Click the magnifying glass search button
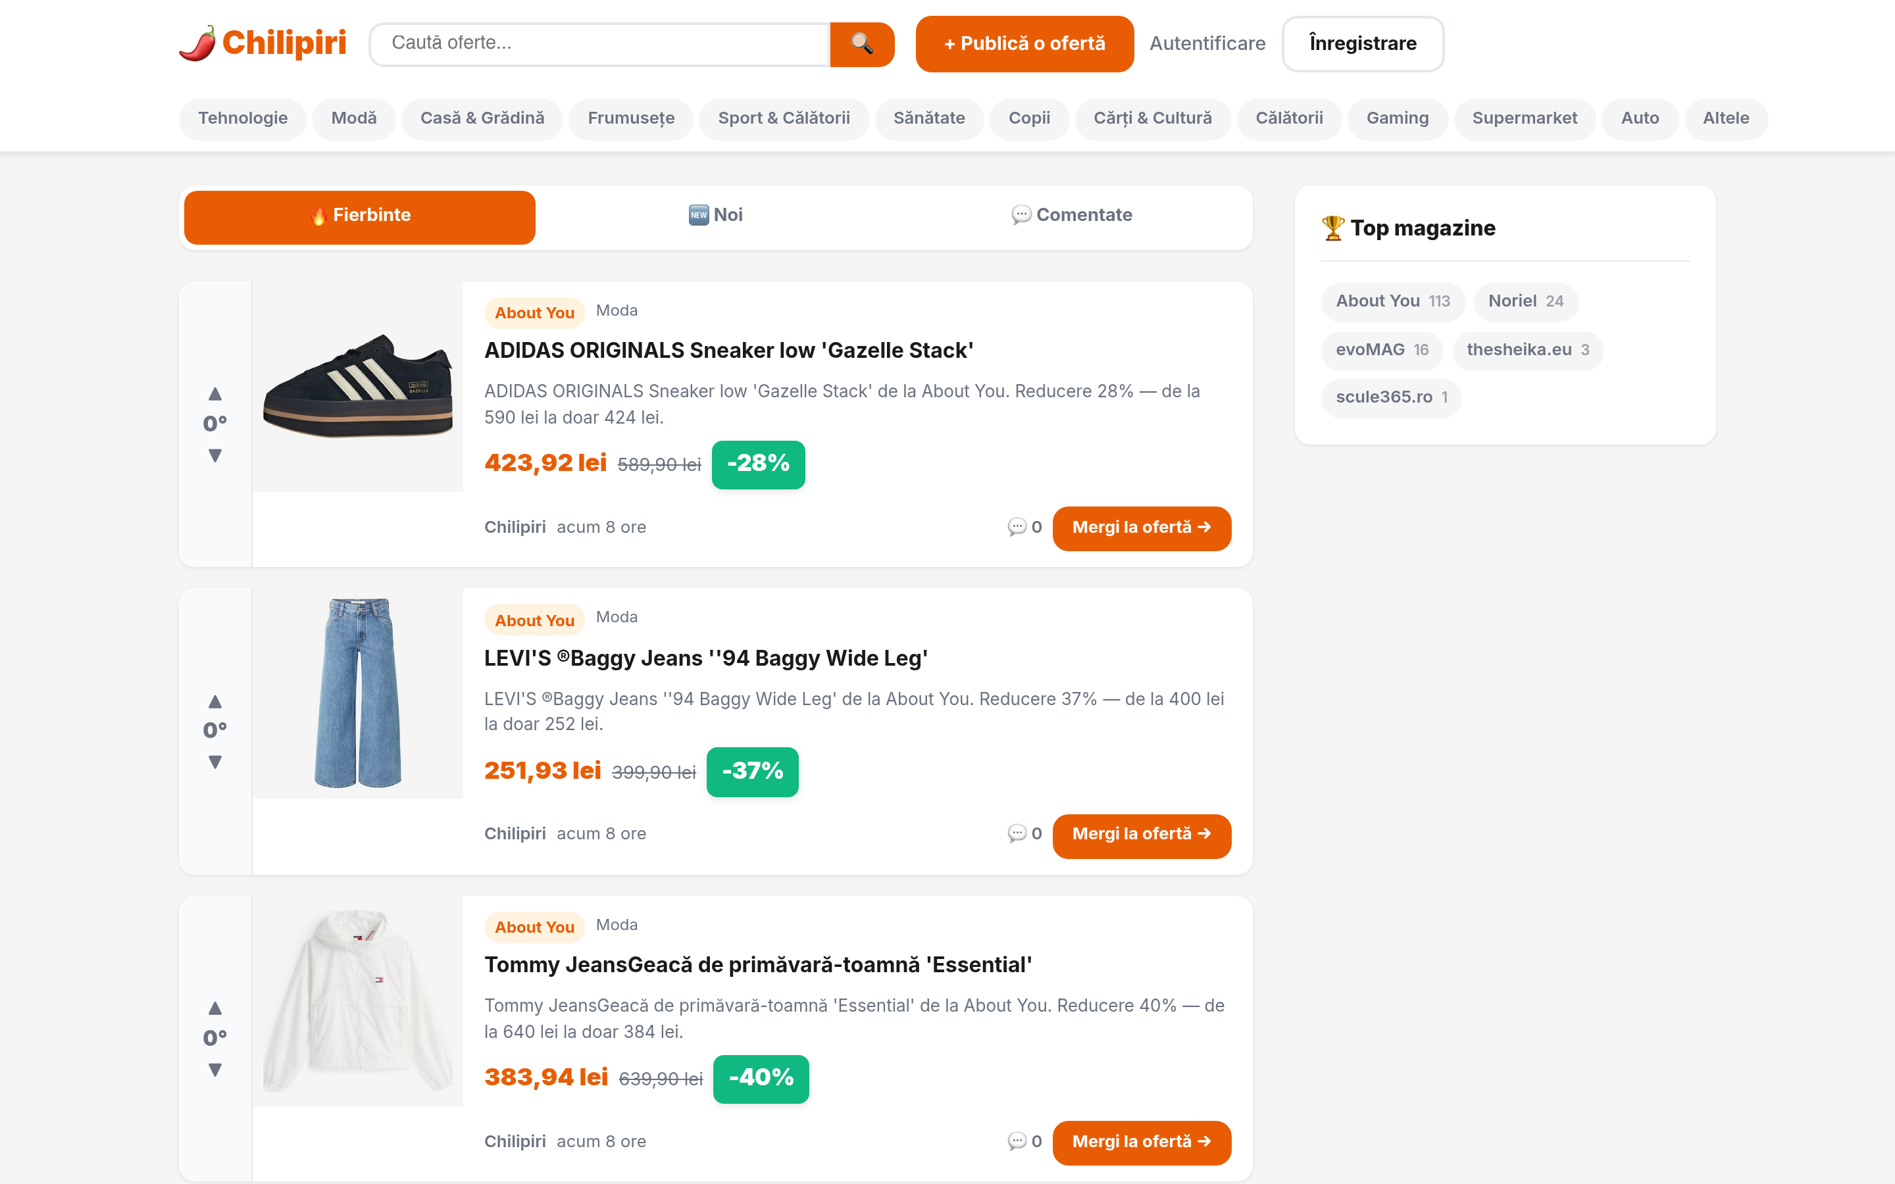The height and width of the screenshot is (1184, 1895). click(x=861, y=44)
